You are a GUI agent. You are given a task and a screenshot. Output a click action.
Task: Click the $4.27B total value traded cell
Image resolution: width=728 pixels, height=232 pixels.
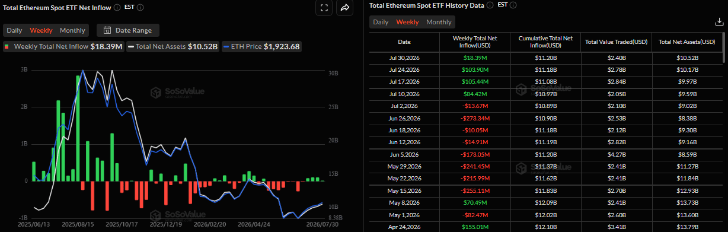click(x=616, y=154)
